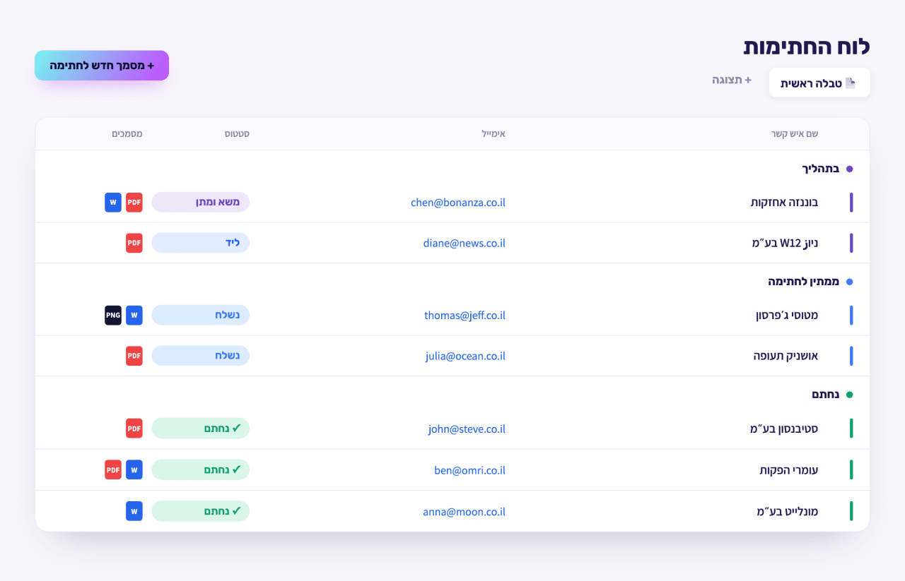Viewport: 905px width, 581px height.
Task: Select the contact עומרי הפקות
Action: [x=788, y=470]
